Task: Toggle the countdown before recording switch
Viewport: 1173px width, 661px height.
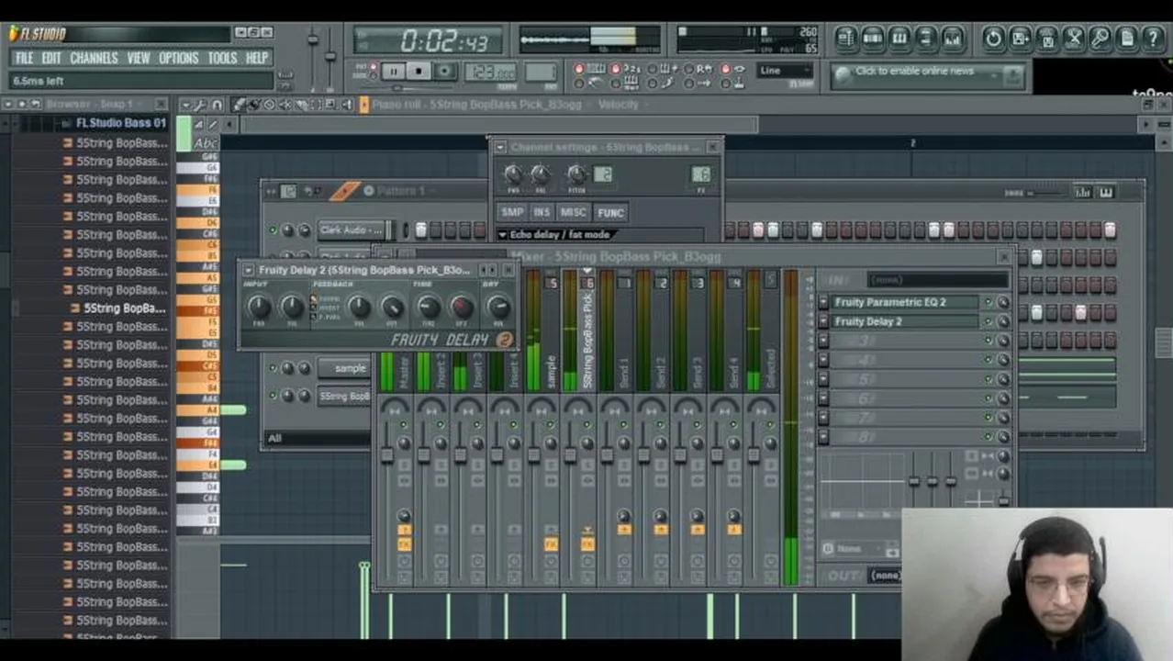Action: pos(616,69)
